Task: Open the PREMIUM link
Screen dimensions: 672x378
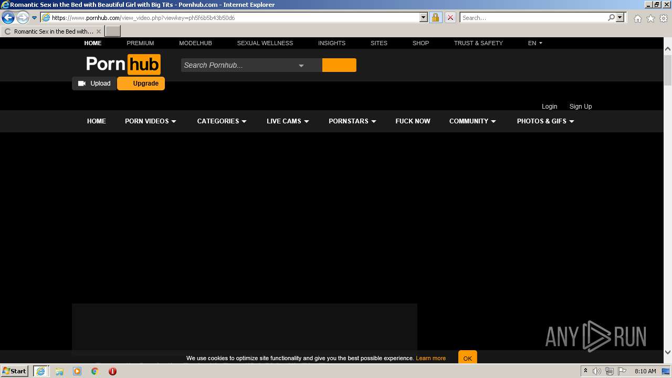Action: 140,43
